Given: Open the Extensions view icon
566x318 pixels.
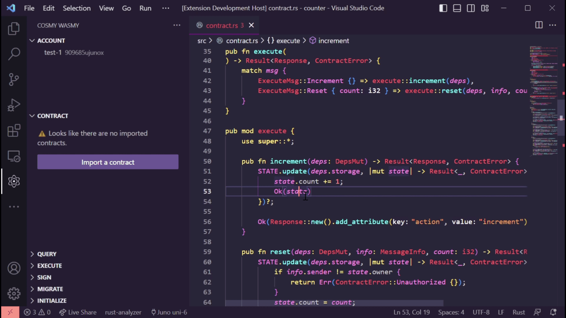Looking at the screenshot, I should point(14,130).
